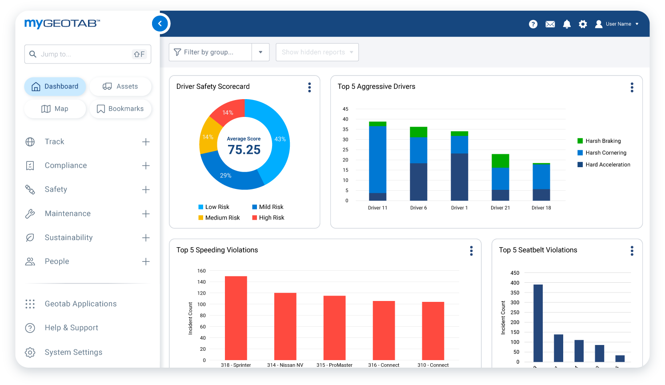The height and width of the screenshot is (385, 665).
Task: Expand the Safety section
Action: 56,189
